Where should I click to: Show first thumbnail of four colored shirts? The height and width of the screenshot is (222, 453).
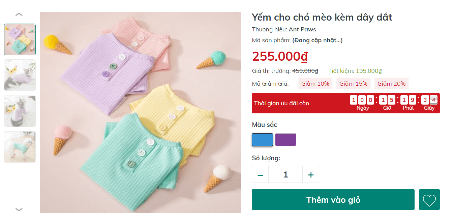pyautogui.click(x=20, y=39)
